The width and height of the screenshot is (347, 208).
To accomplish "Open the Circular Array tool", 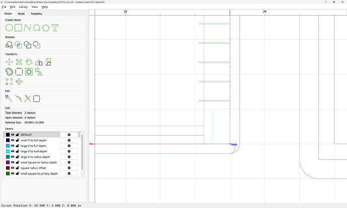I will tap(19, 81).
